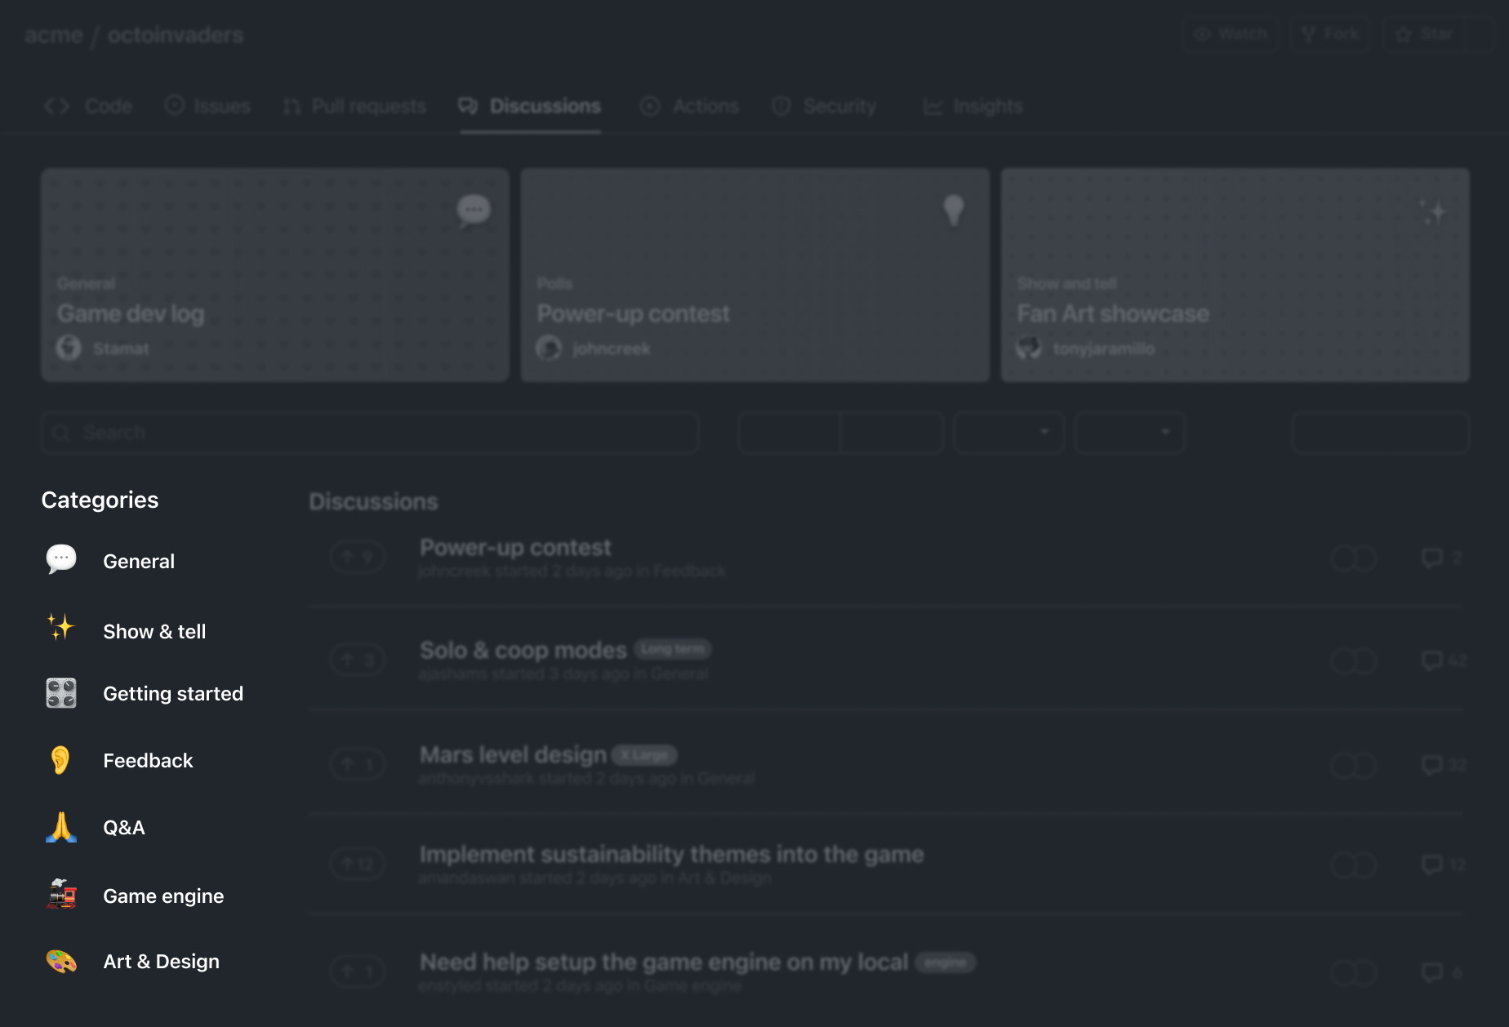1509x1027 pixels.
Task: Click the Game engine locomotive icon
Action: (61, 895)
